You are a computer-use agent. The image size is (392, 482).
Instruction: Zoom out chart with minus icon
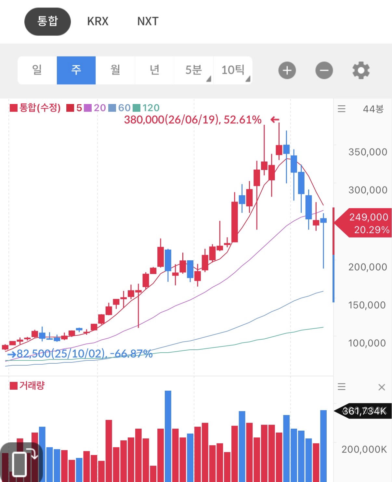click(x=324, y=70)
